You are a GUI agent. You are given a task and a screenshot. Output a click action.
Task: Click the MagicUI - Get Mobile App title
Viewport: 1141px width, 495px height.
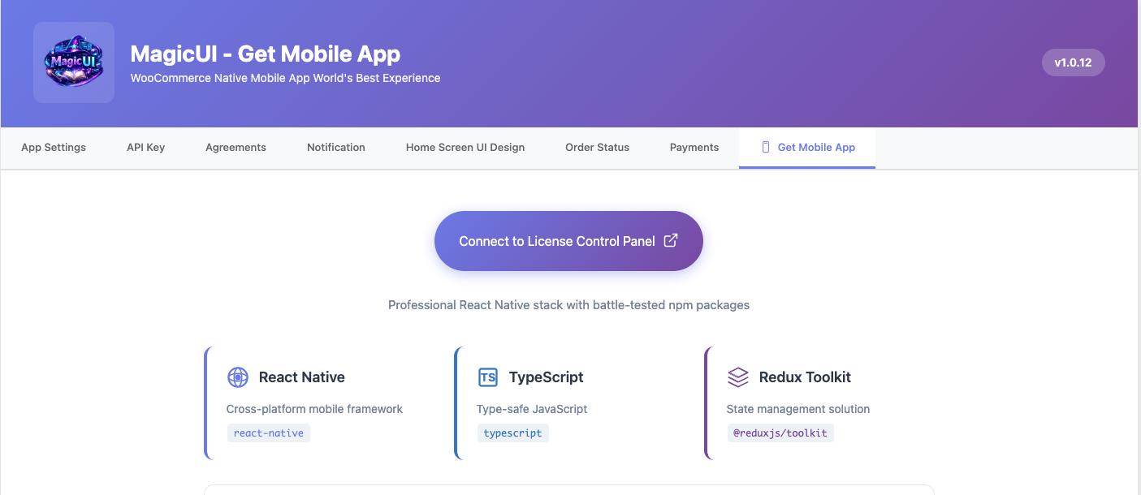pos(266,54)
